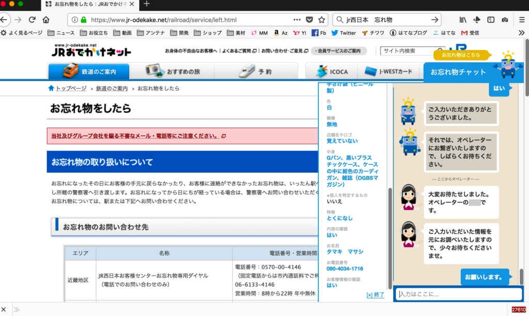Viewport: 529px width, 316px height.
Task: Expand the アンテナ bookmark folder
Action: [x=151, y=32]
